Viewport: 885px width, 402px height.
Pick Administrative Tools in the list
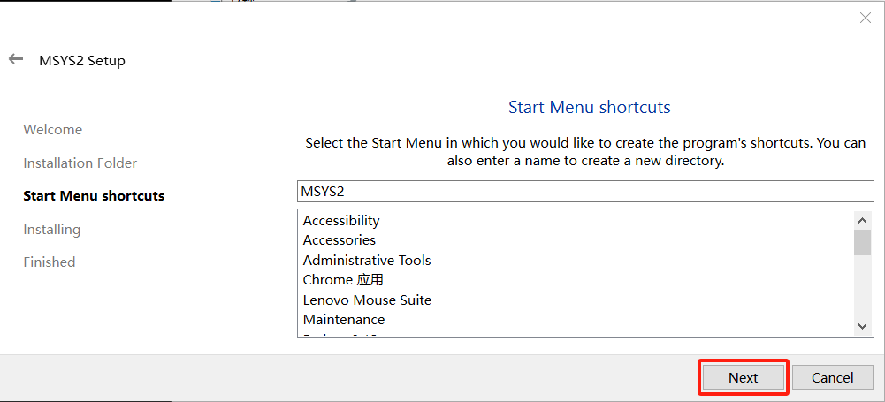(367, 261)
